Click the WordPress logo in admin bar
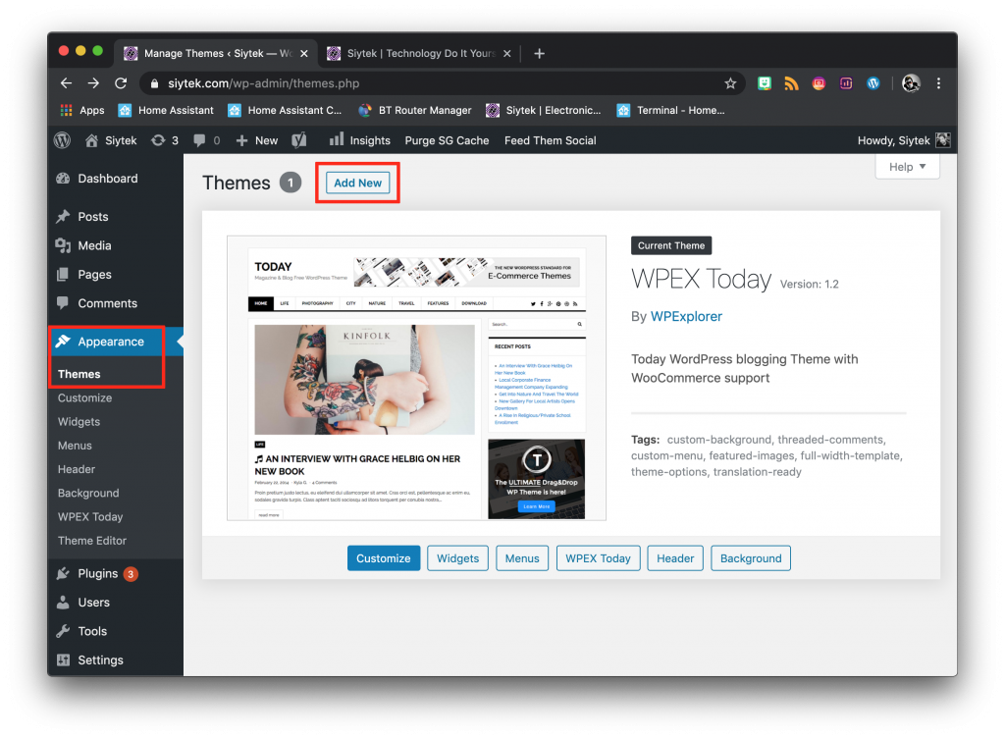The height and width of the screenshot is (739, 1005). [x=62, y=140]
